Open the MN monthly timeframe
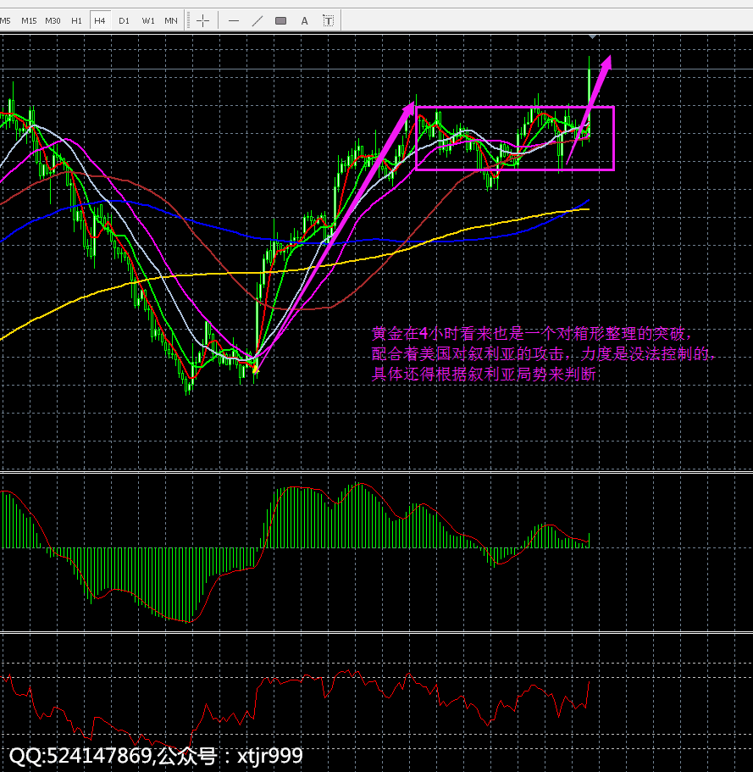The image size is (753, 772). [x=171, y=20]
